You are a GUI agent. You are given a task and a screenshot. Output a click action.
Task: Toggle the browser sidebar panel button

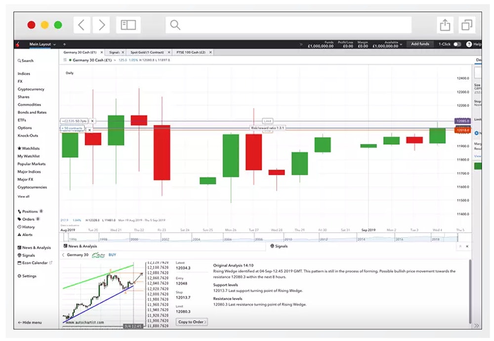click(127, 24)
